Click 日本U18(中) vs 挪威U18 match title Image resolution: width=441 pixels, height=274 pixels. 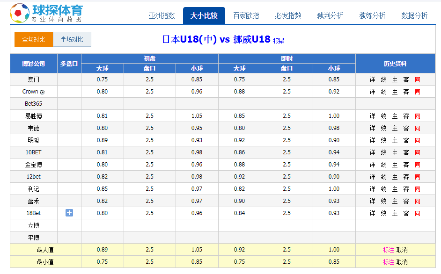pos(216,39)
